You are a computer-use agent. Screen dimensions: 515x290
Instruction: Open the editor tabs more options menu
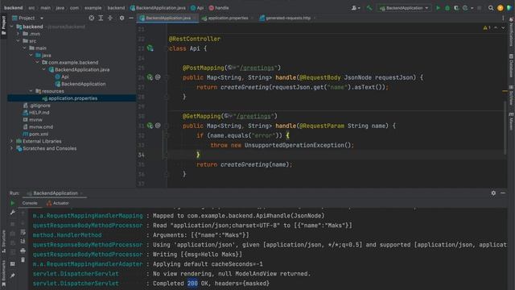tap(503, 18)
